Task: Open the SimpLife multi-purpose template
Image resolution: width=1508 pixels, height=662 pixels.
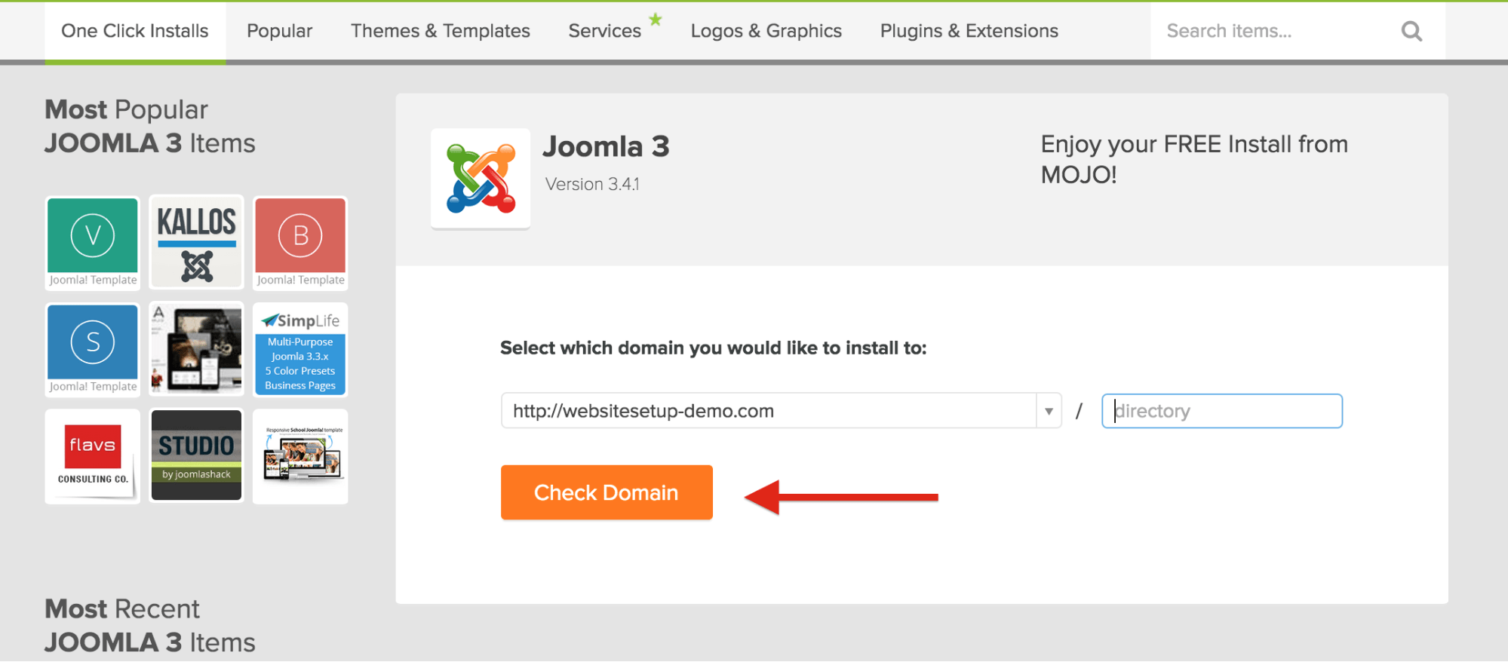Action: pyautogui.click(x=300, y=349)
